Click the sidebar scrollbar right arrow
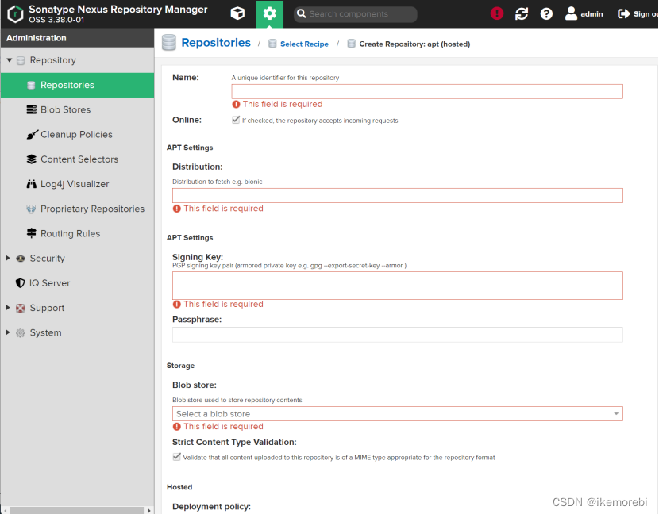The height and width of the screenshot is (514, 659). (149, 510)
